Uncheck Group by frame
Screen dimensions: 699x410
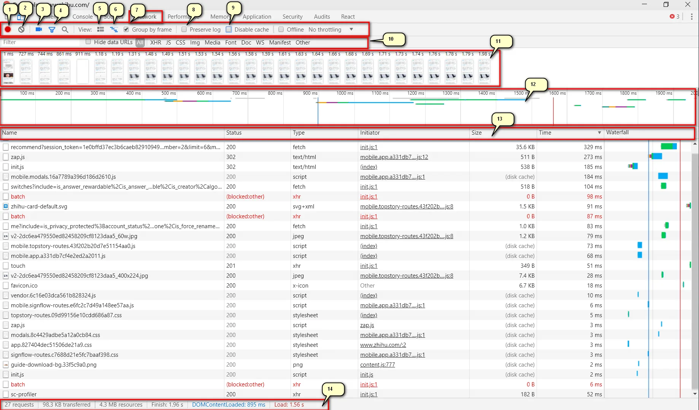126,29
